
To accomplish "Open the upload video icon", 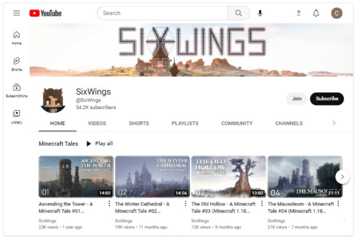I will click(x=299, y=13).
